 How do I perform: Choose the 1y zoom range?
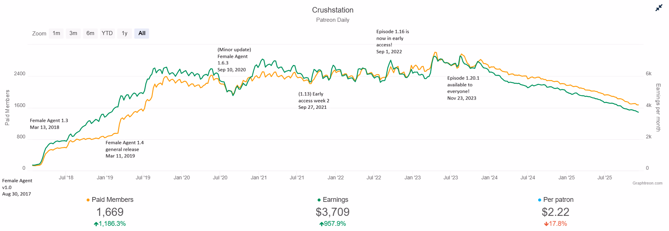pos(124,33)
